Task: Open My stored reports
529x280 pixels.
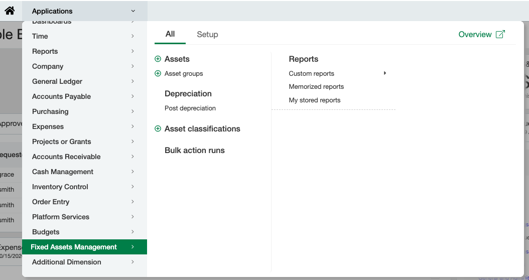Action: coord(314,100)
